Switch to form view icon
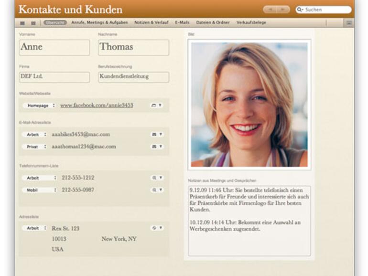The height and width of the screenshot is (276, 368). click(x=22, y=23)
